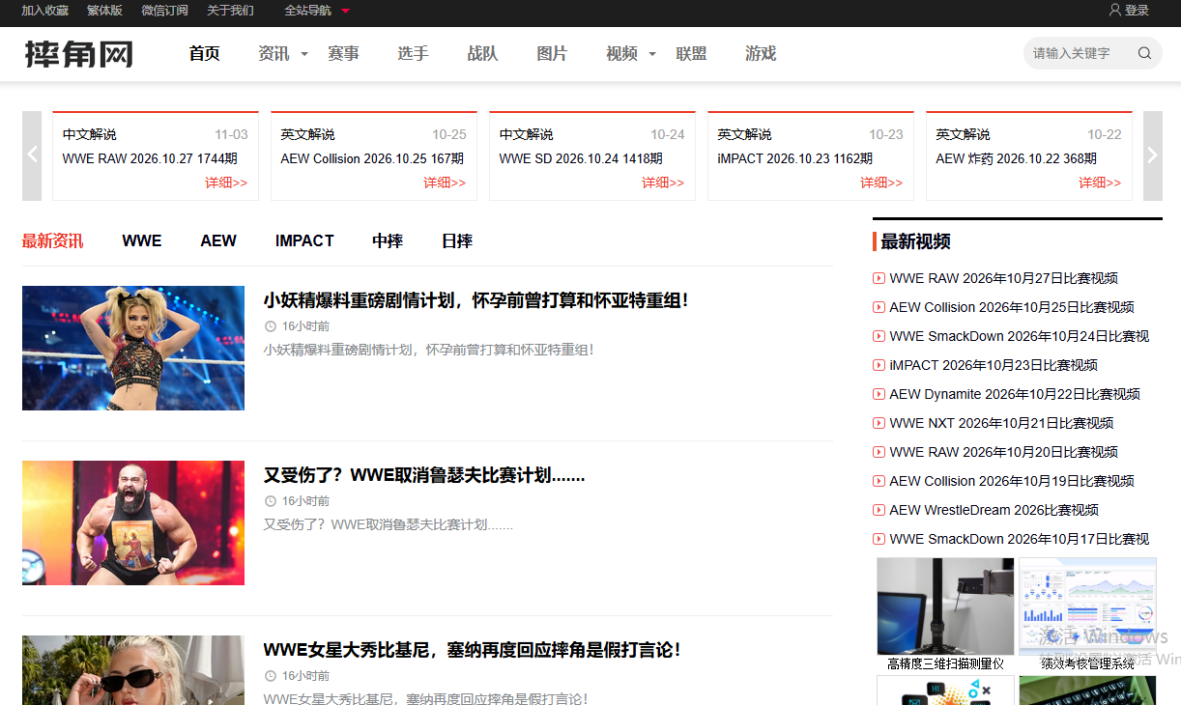Click play icon beside WWE RAW 10月27日 video
The width and height of the screenshot is (1181, 705).
point(879,278)
